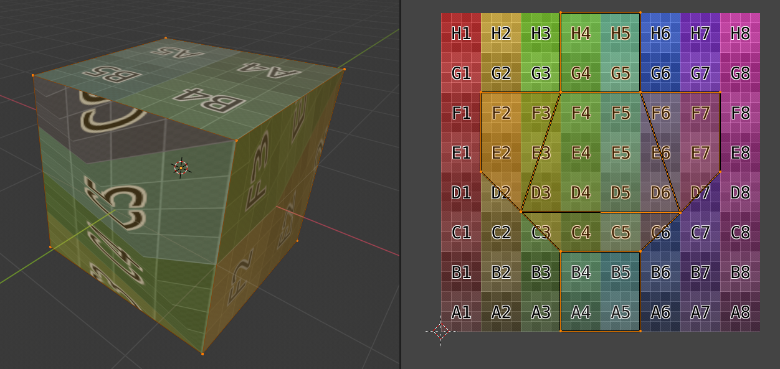
Task: Select UV vertex at bottom-left of A4 tile
Action: click(x=561, y=331)
